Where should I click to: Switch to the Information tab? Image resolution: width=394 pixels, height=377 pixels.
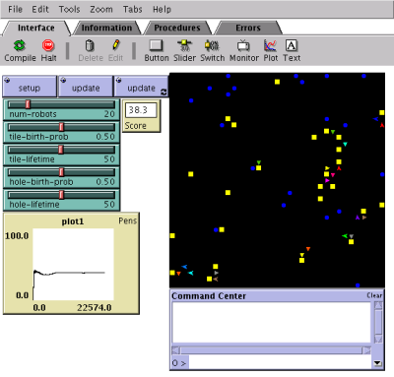coord(106,28)
